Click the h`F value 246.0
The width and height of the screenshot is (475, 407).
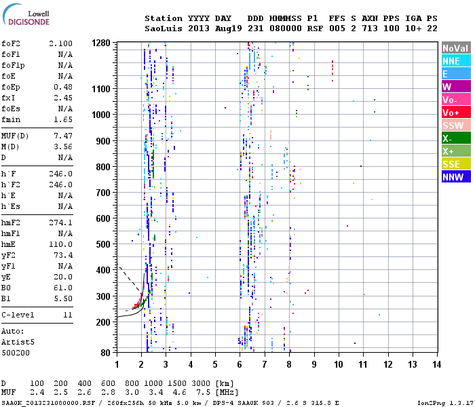click(x=60, y=174)
